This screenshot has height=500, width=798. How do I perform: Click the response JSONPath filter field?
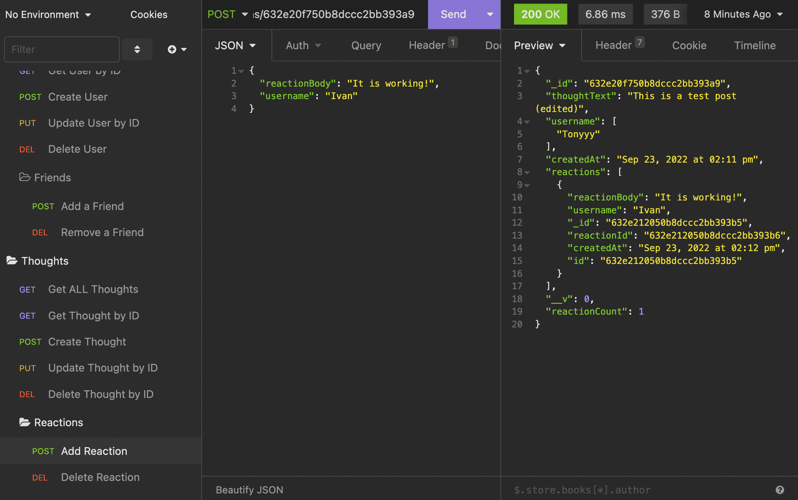click(x=639, y=490)
